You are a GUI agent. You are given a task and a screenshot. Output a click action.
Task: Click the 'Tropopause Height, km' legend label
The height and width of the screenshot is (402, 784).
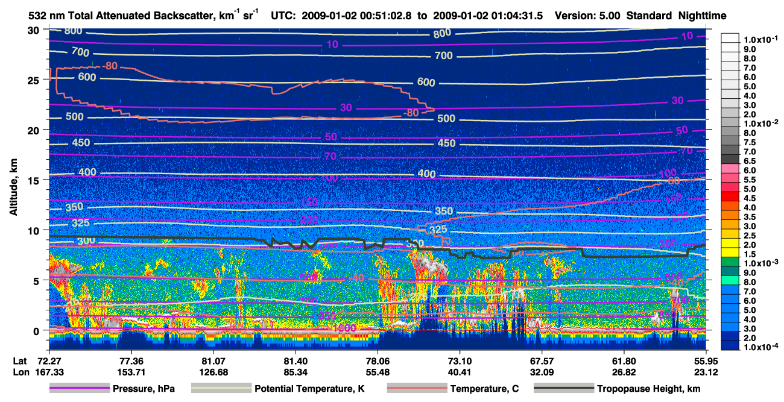pyautogui.click(x=649, y=389)
